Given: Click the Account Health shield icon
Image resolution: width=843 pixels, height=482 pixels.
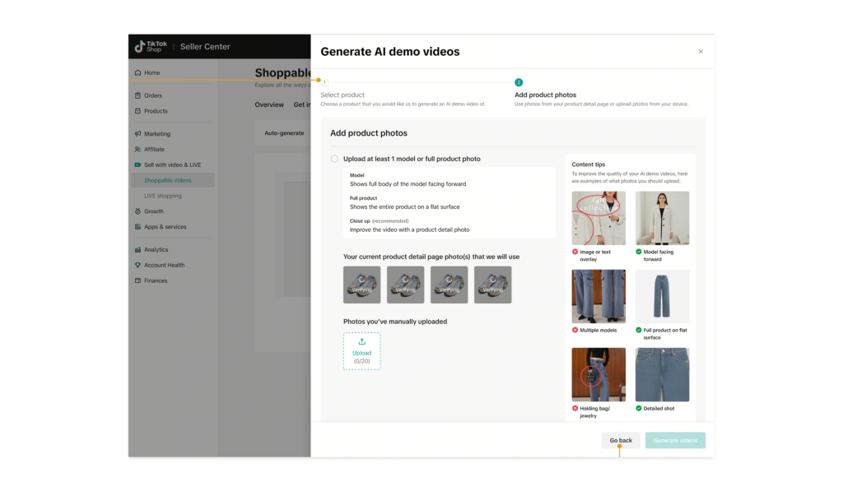Looking at the screenshot, I should coord(137,266).
